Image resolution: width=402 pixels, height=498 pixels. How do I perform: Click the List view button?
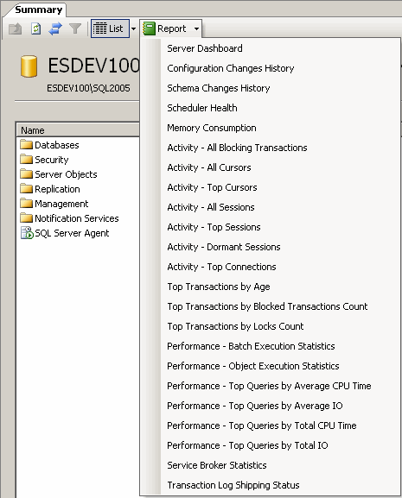[110, 28]
